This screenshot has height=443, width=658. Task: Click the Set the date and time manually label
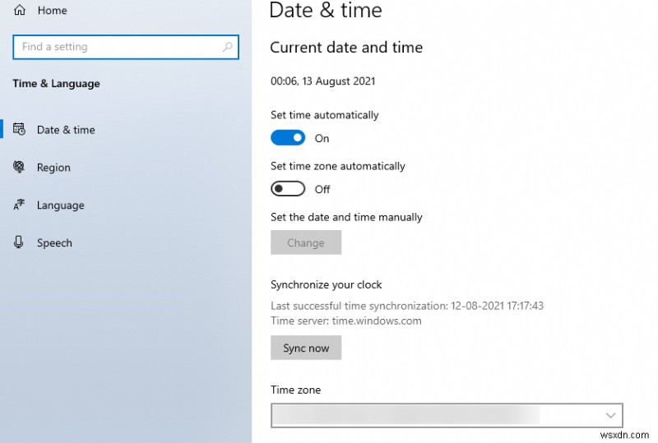346,217
